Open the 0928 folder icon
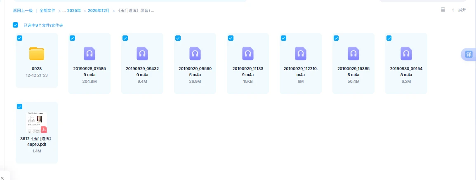476x180 pixels. pyautogui.click(x=37, y=54)
